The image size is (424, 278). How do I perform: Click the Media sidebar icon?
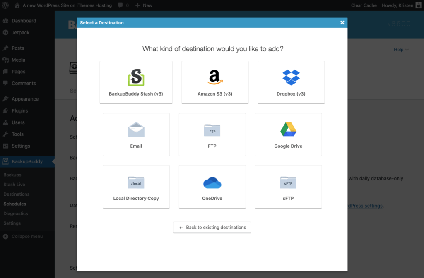[5, 60]
